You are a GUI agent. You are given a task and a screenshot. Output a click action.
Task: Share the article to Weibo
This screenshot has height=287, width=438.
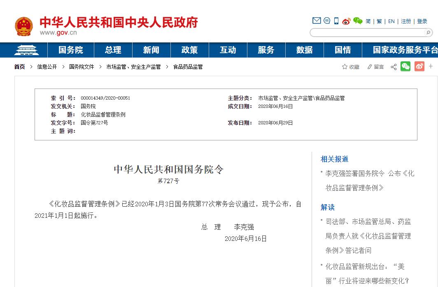point(419,66)
